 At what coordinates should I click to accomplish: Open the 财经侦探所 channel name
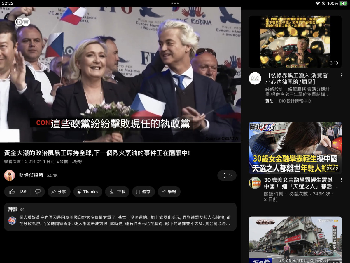[x=31, y=175]
